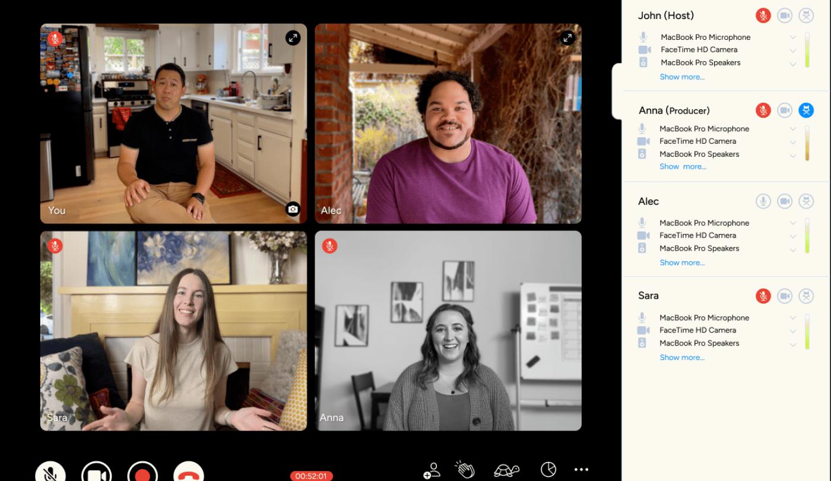Click Sara's microphone device icon

point(642,317)
